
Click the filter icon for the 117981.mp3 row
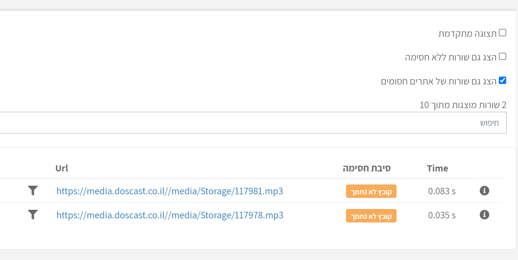click(33, 191)
